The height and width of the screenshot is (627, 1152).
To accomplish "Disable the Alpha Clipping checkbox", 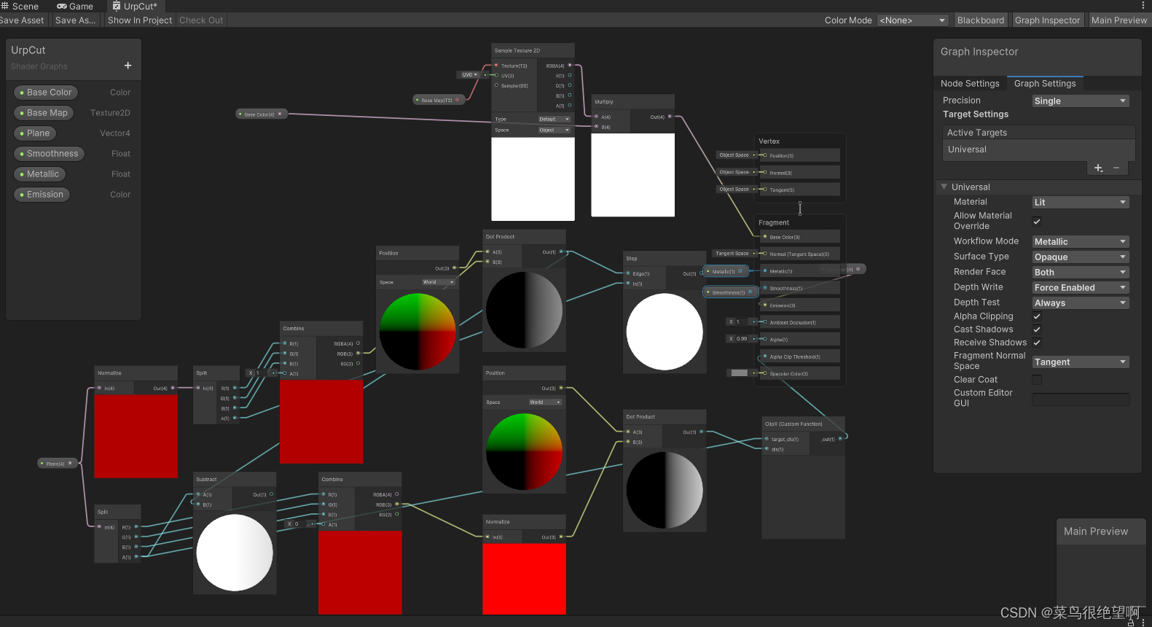I will [1037, 316].
